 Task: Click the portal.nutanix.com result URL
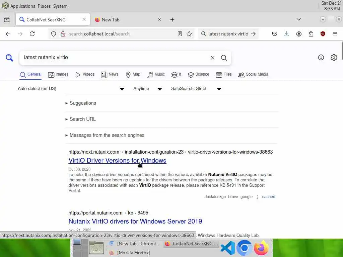(108, 213)
